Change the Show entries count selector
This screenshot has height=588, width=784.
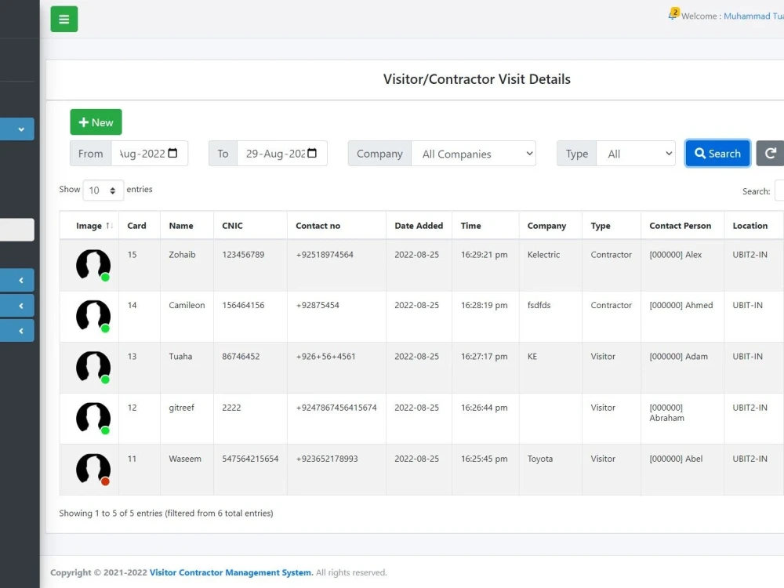click(x=102, y=190)
